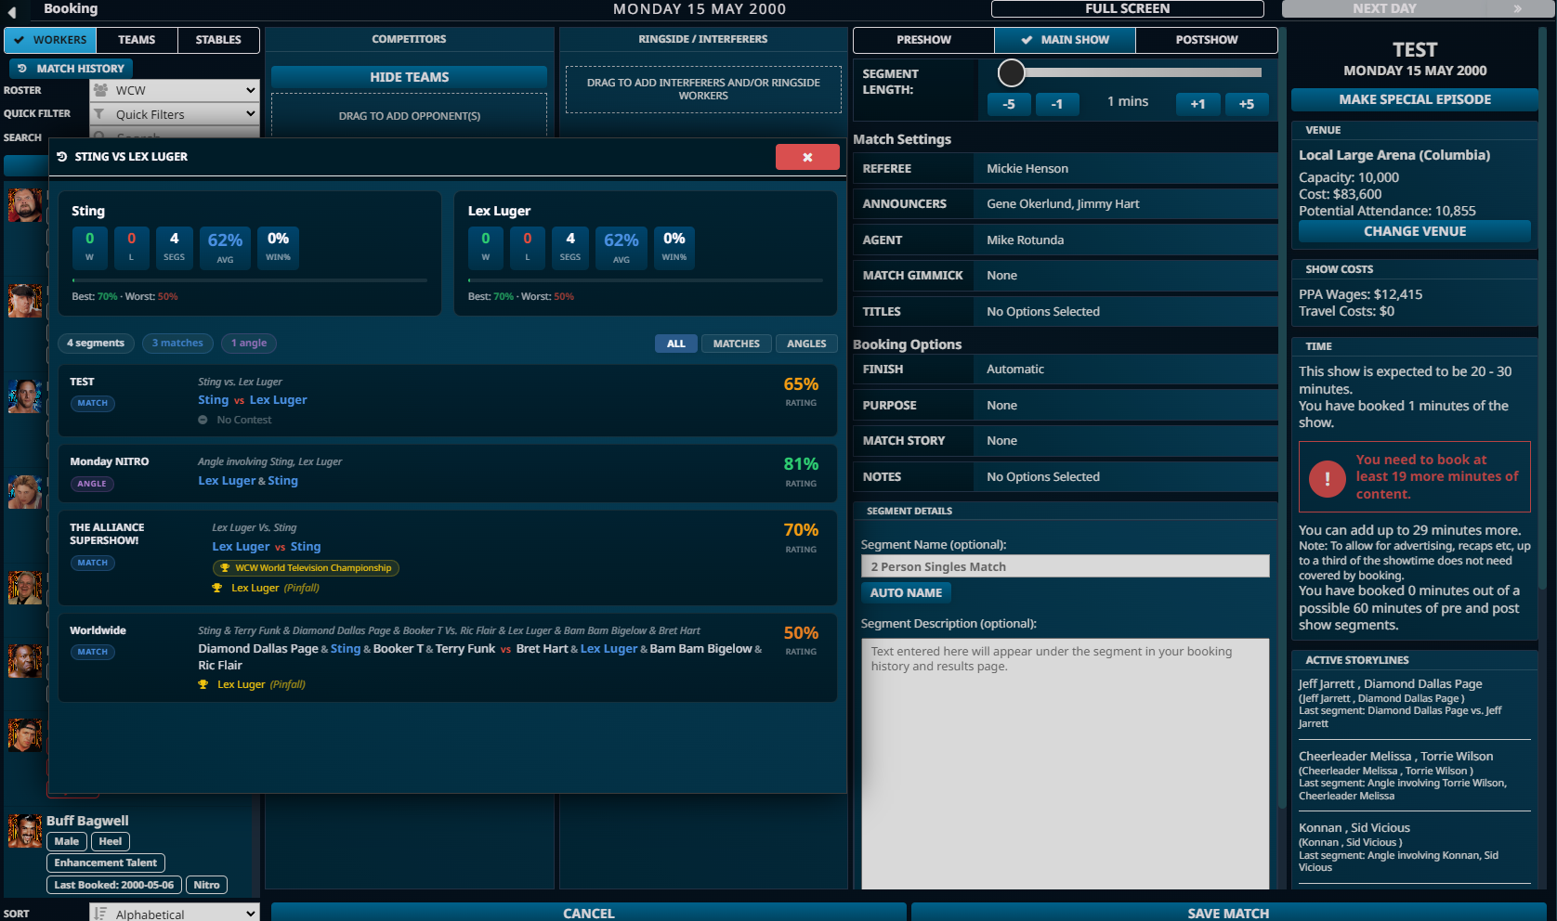Click the roster WCW people icon
1557x921 pixels.
pyautogui.click(x=100, y=90)
